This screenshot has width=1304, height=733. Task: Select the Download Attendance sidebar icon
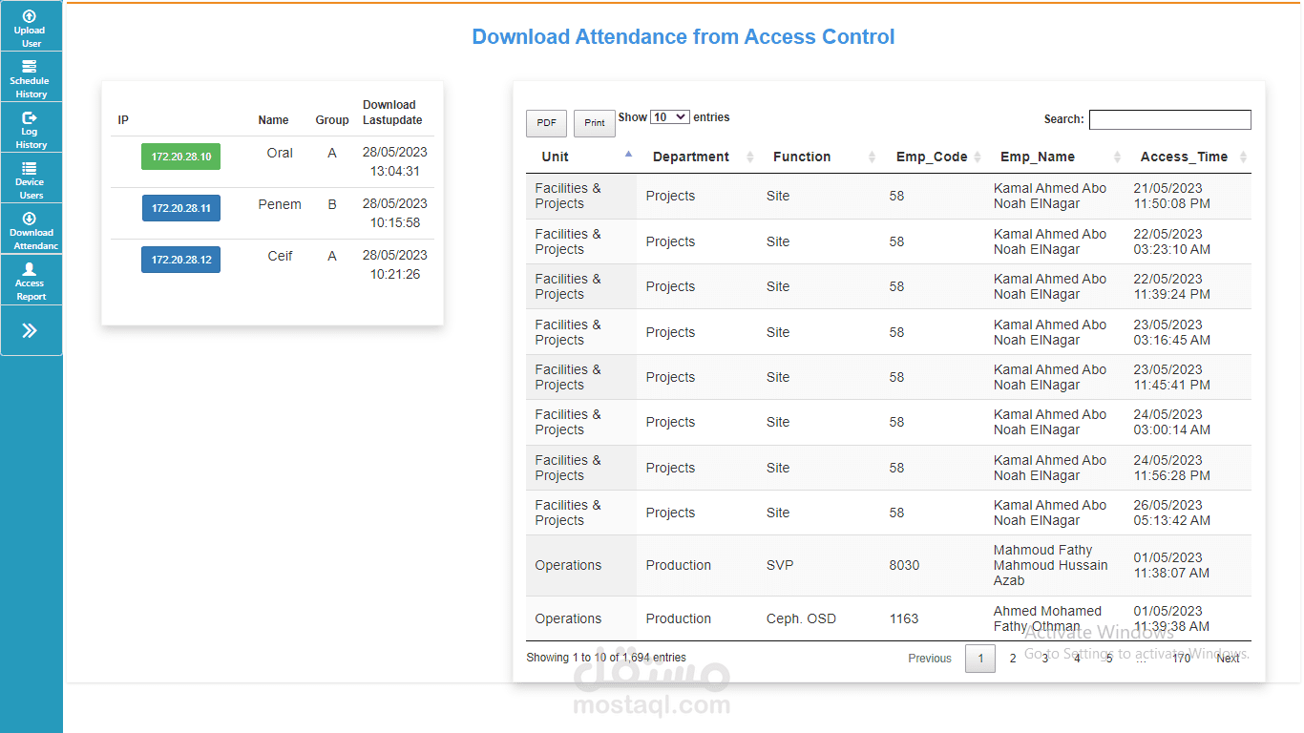click(x=31, y=228)
